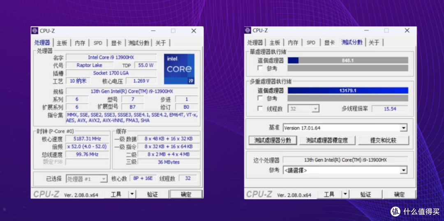Select 显卡 tab in the left window
This screenshot has height=221, width=444.
pos(116,43)
